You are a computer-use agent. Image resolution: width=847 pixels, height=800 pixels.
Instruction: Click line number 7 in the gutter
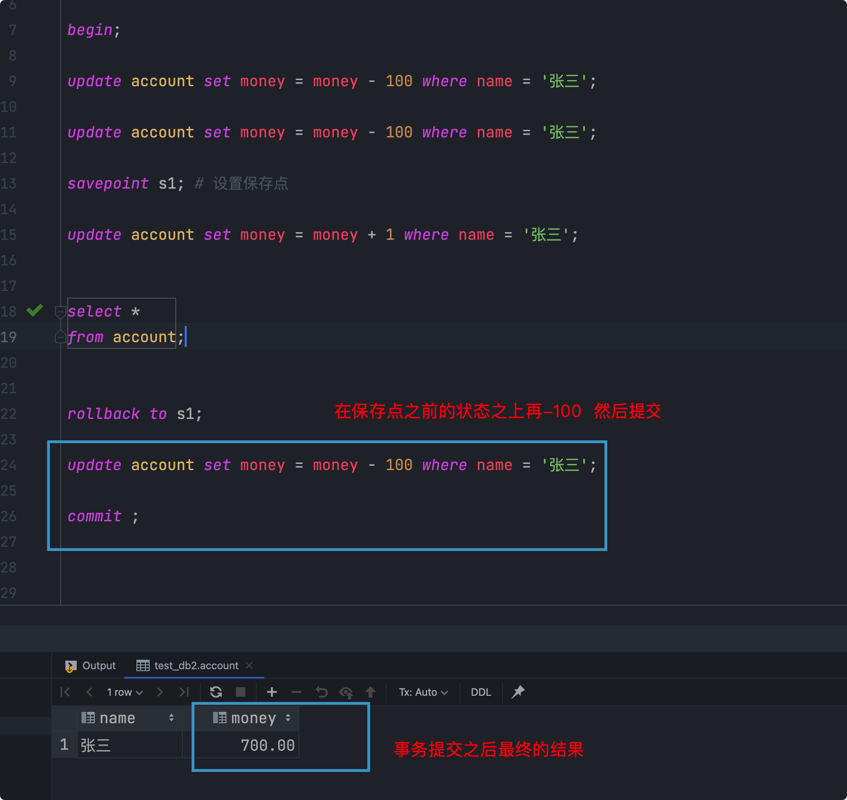pos(12,30)
